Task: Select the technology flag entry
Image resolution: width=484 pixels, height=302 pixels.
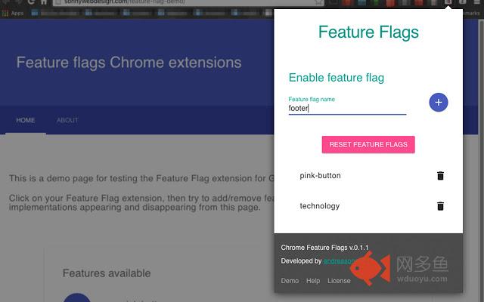Action: [x=319, y=206]
